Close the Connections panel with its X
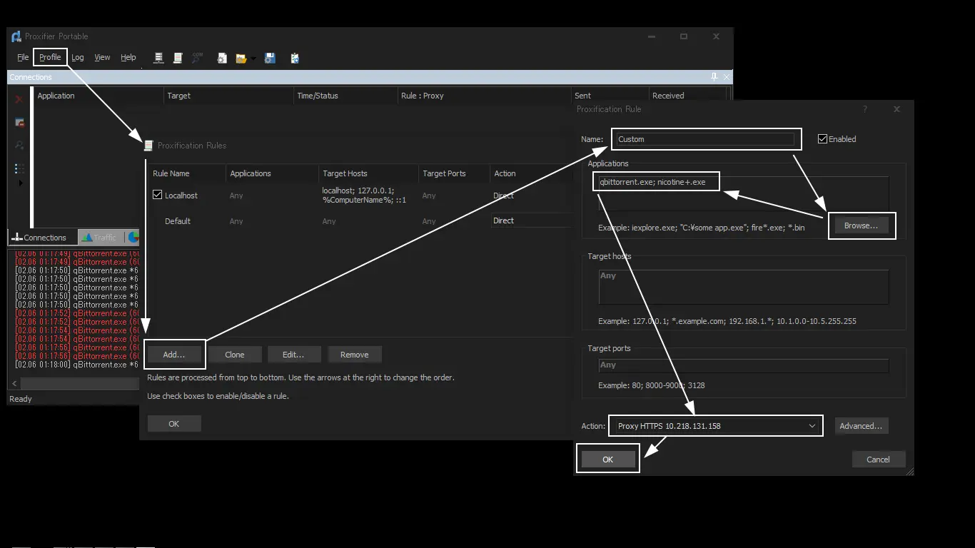Image resolution: width=975 pixels, height=548 pixels. [727, 76]
